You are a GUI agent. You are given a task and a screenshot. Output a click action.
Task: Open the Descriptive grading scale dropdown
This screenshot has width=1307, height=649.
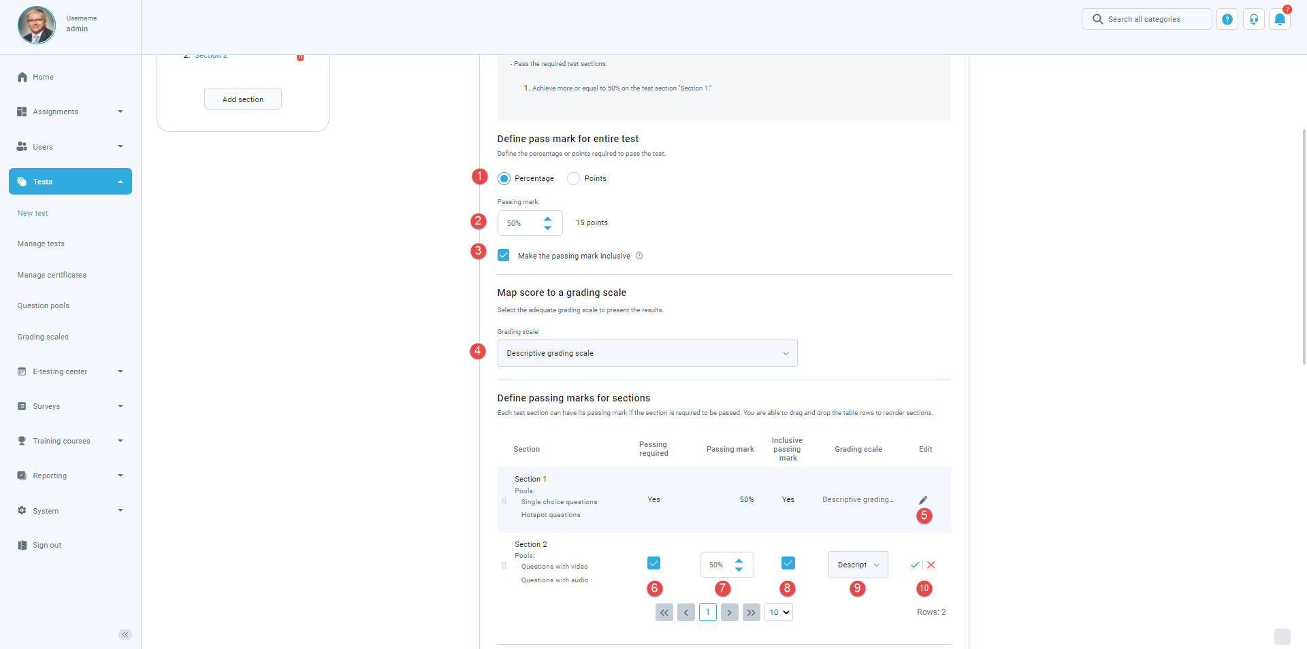647,353
